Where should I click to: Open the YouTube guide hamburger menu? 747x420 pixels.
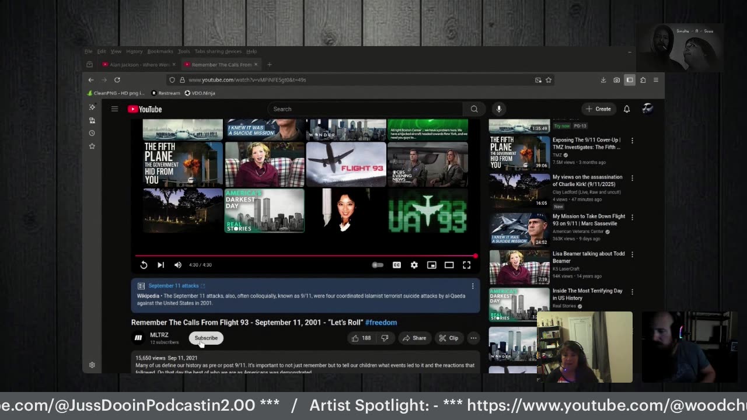115,109
